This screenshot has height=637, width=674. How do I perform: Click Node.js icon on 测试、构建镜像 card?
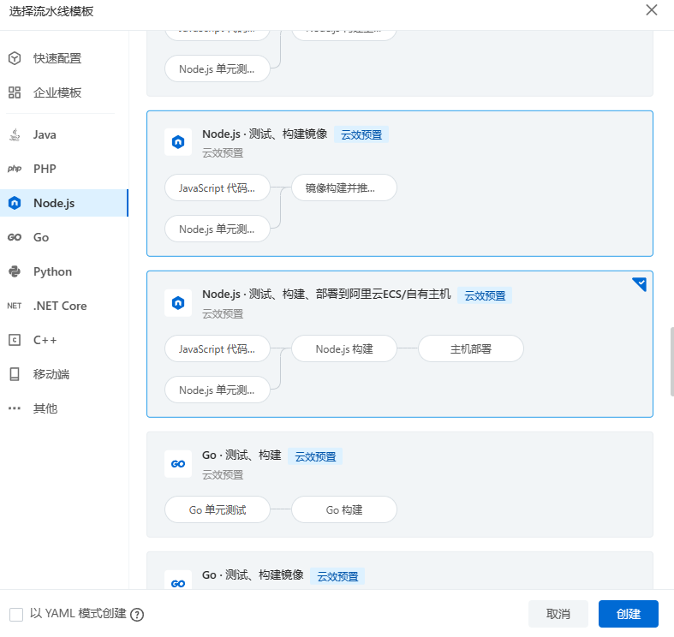tap(178, 142)
